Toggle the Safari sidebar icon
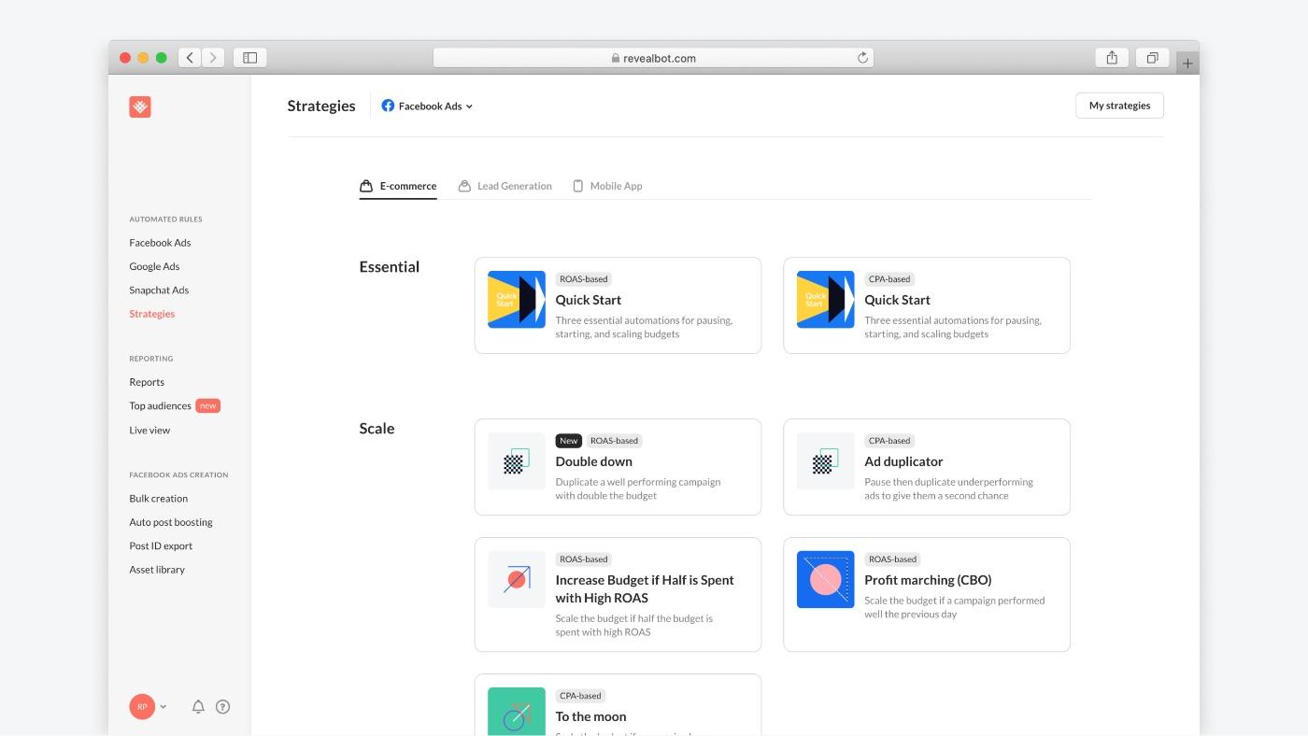This screenshot has height=736, width=1308. [x=249, y=58]
